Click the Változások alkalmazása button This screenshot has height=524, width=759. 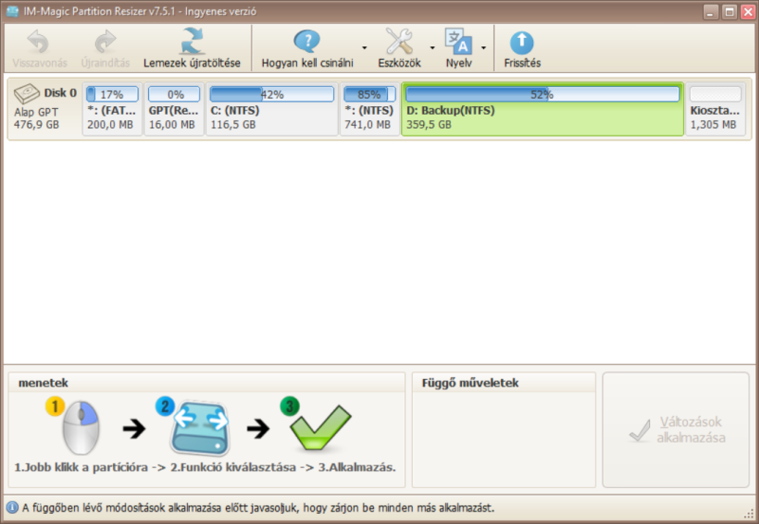[x=676, y=430]
